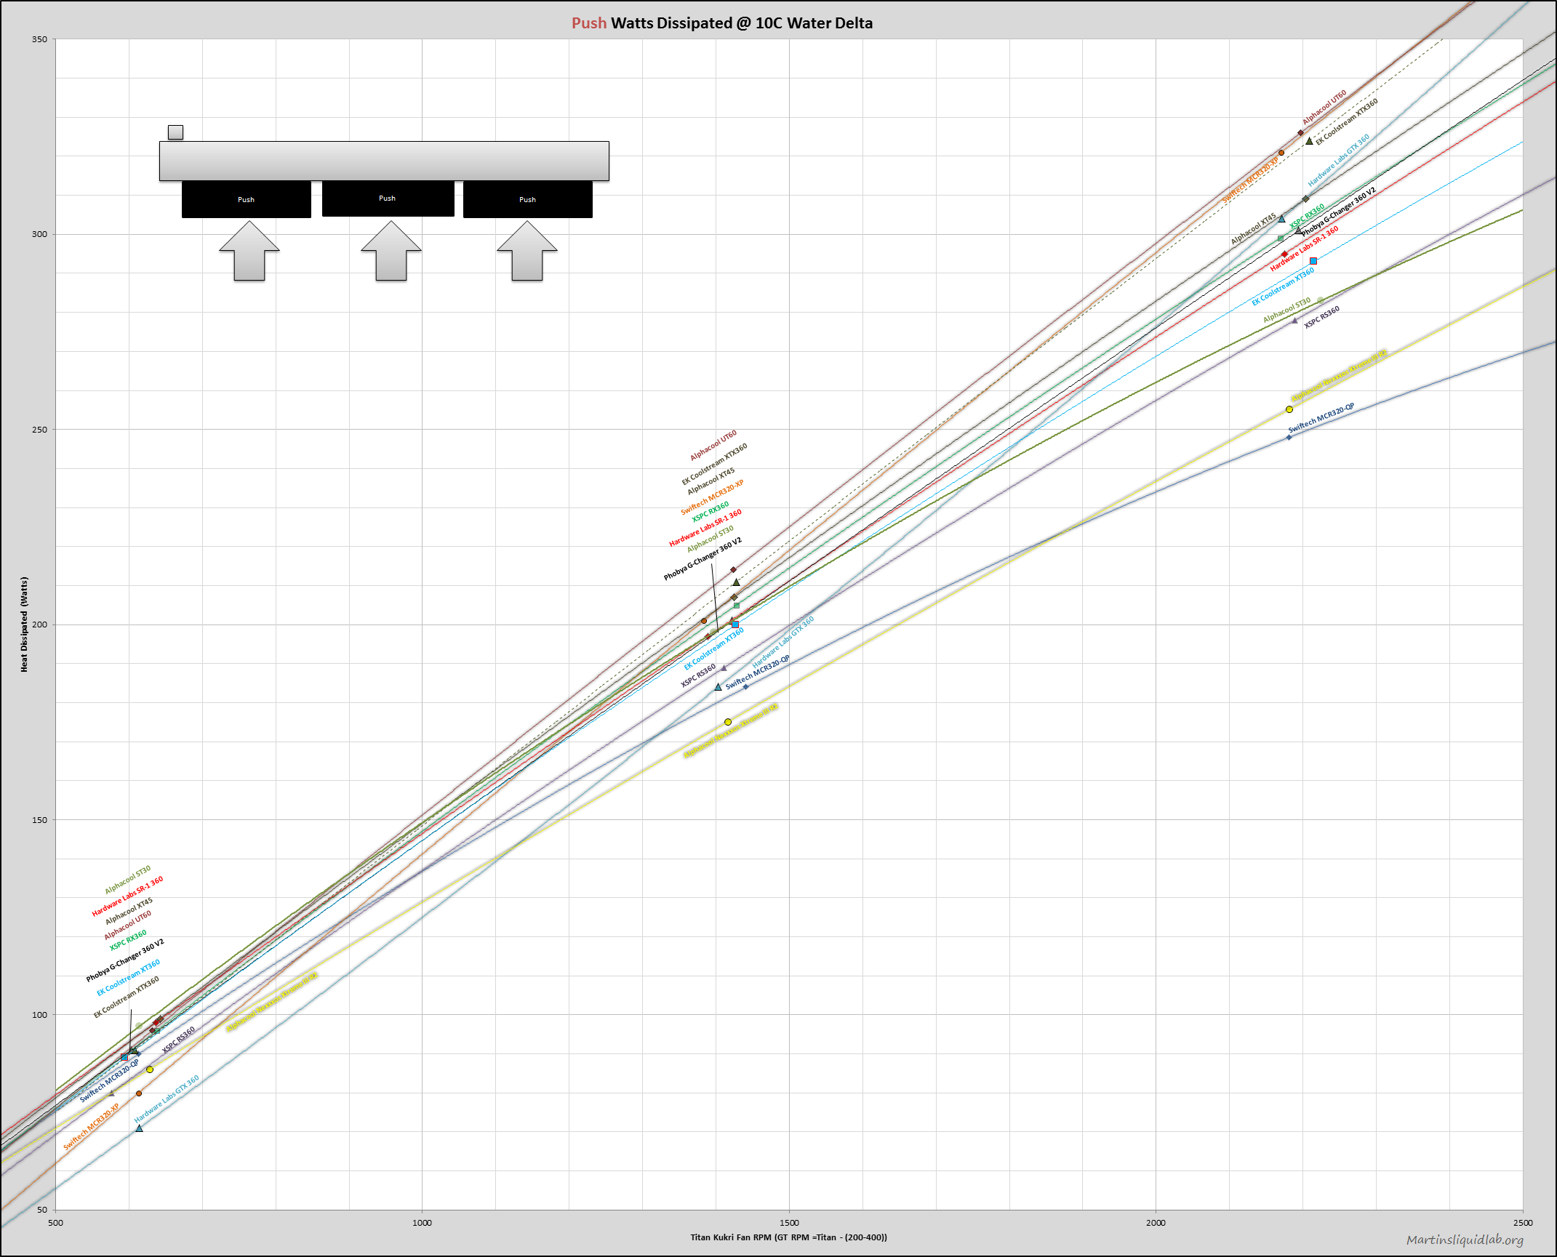Click yellow circle marker near 2200 RPM
Screen dimensions: 1557x1257
click(1289, 409)
